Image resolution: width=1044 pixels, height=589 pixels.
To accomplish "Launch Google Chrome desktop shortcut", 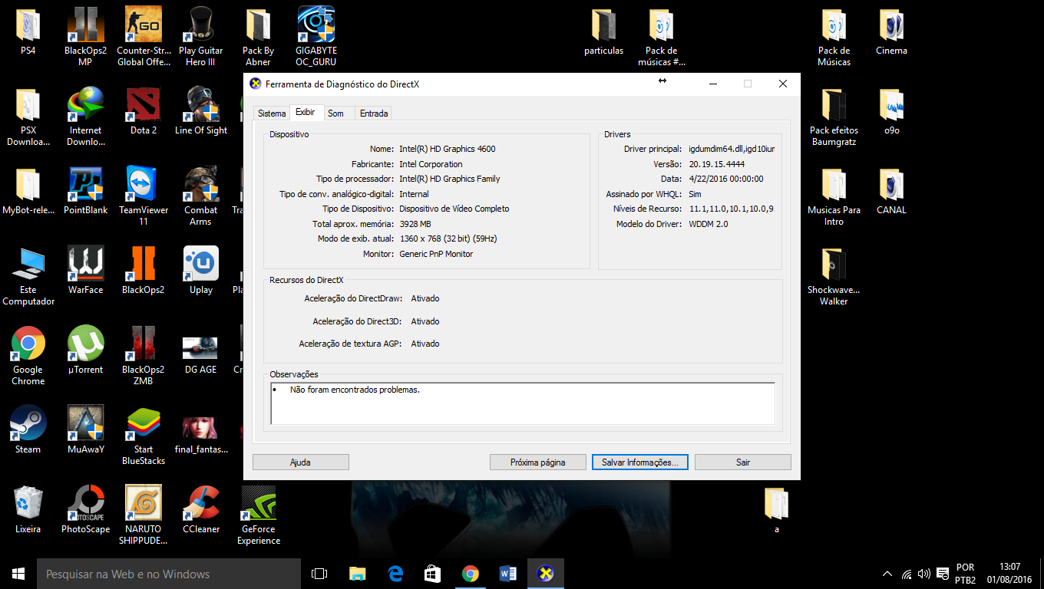I will coord(28,356).
